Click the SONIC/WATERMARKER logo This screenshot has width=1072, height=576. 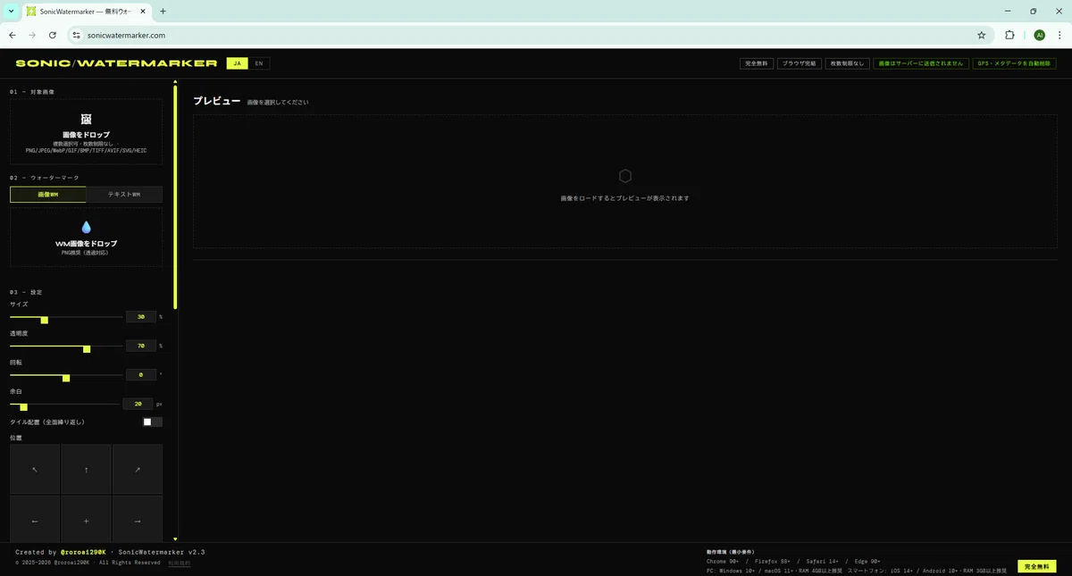[116, 63]
